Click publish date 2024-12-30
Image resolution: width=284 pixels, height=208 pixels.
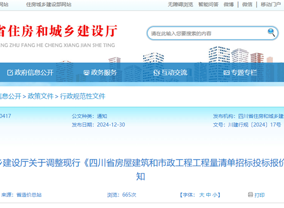point(111,125)
